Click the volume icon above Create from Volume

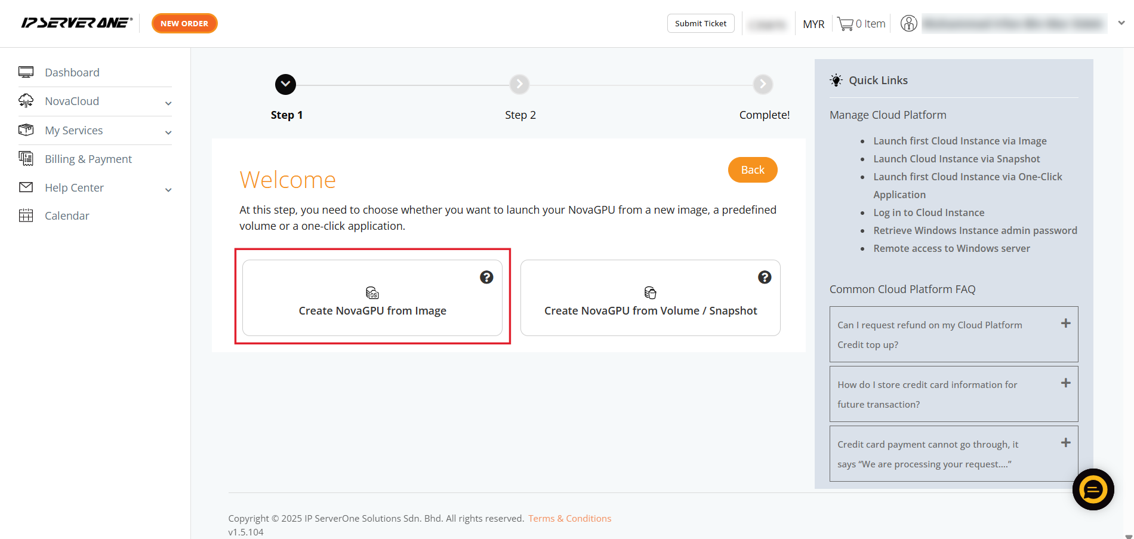(651, 292)
